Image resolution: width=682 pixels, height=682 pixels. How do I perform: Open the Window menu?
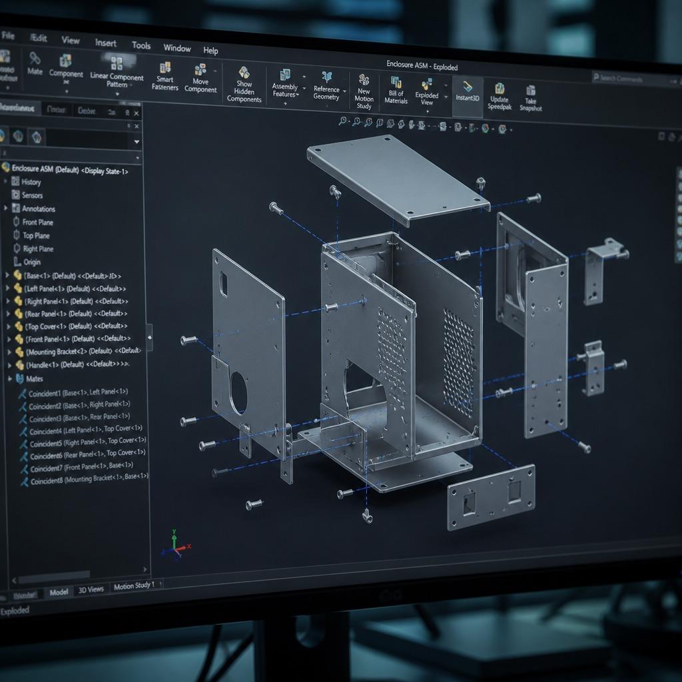[177, 48]
